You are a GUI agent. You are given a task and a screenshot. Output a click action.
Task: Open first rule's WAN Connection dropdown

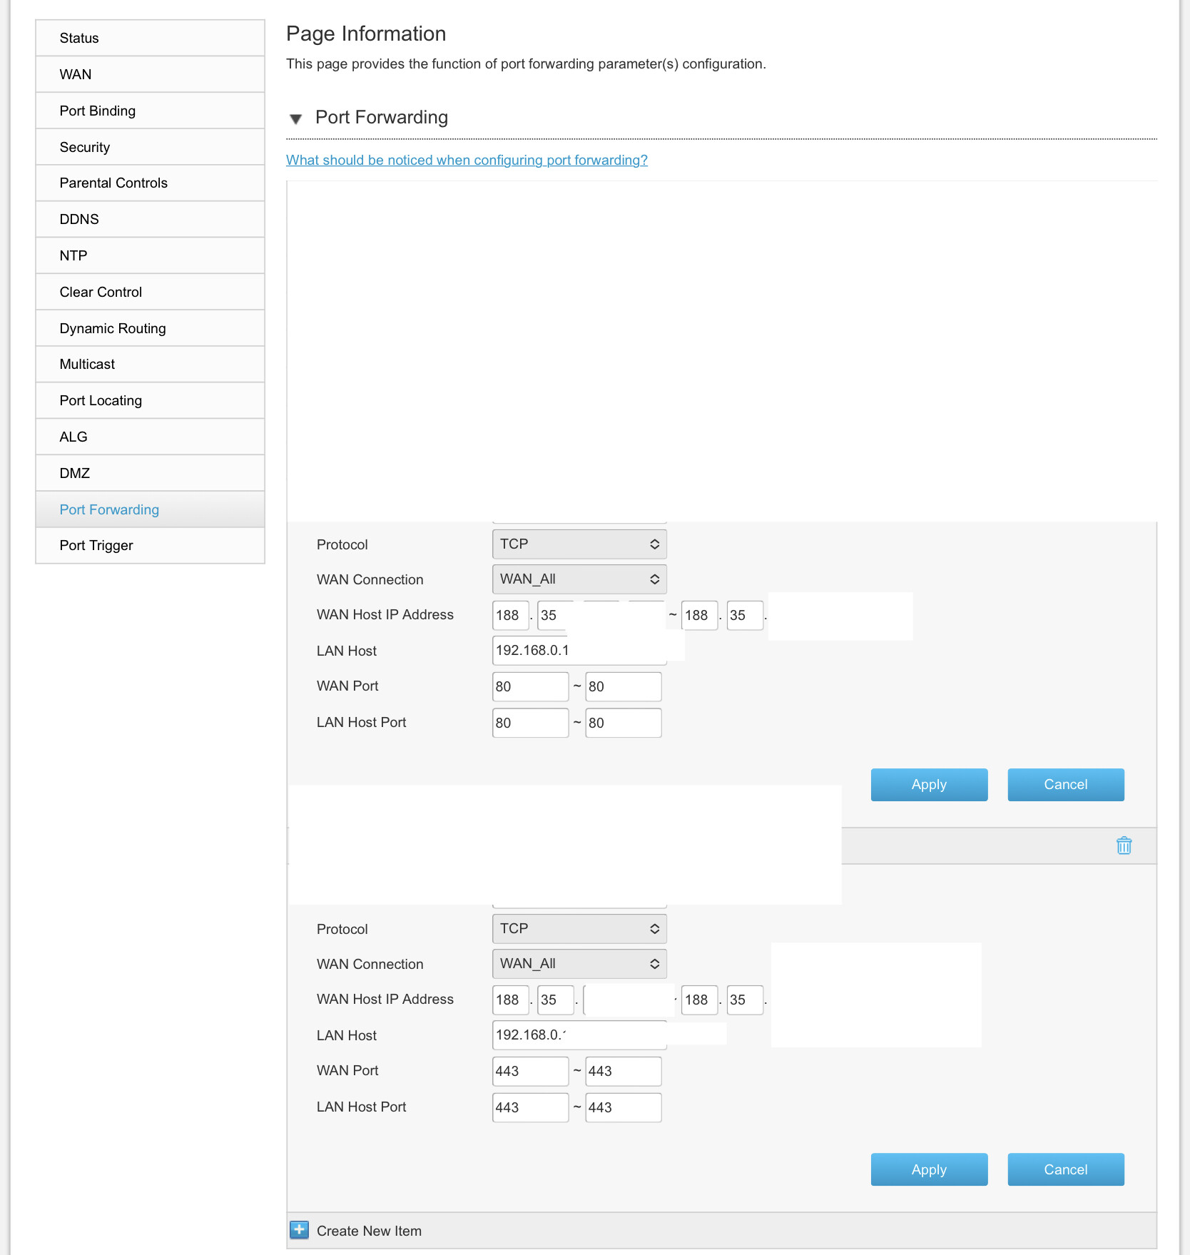(579, 579)
